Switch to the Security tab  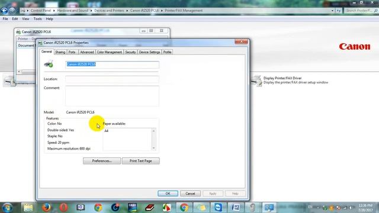tap(130, 52)
